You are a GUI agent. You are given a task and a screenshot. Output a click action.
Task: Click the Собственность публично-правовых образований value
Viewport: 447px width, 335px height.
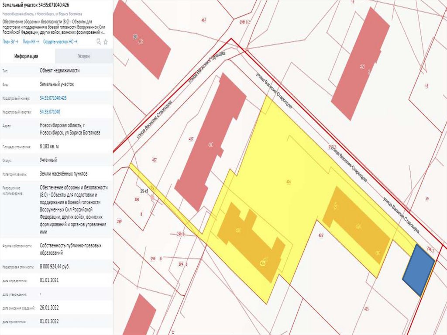click(71, 249)
